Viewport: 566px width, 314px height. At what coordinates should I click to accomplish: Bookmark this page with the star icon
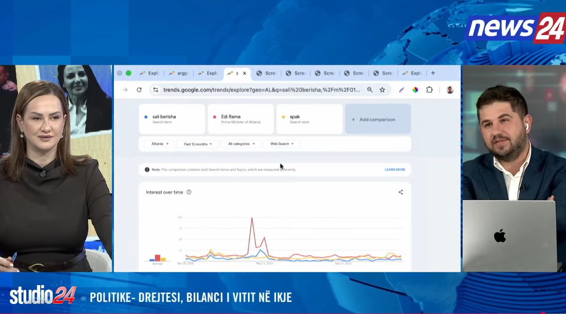[382, 89]
